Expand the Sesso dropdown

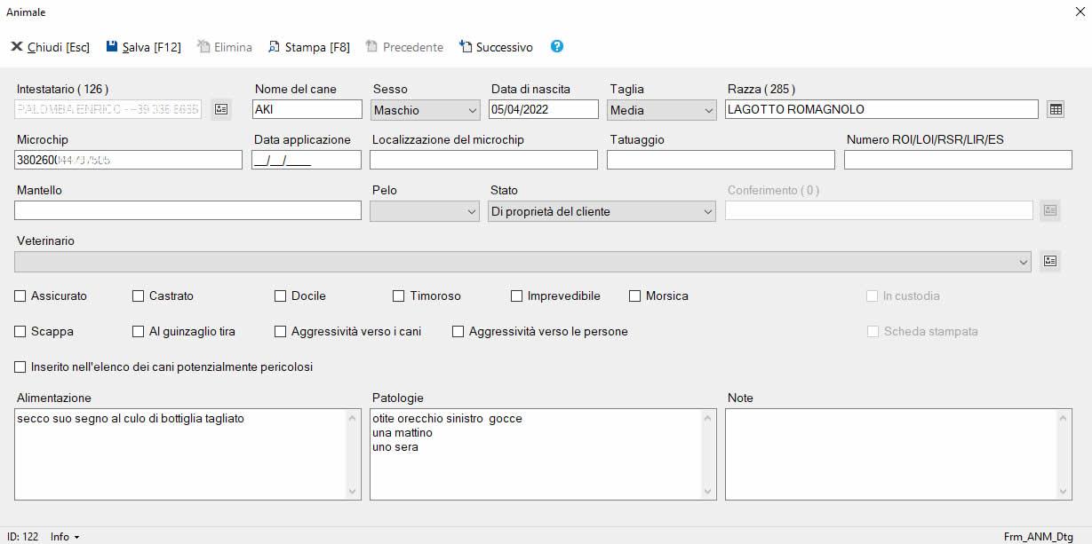coord(472,110)
